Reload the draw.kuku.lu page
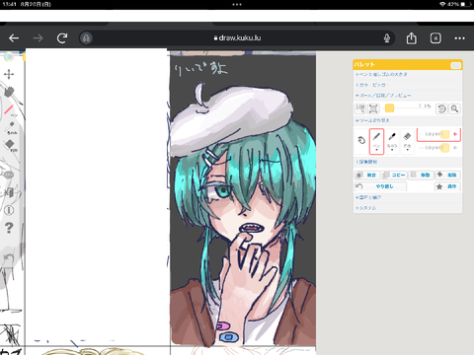 tap(62, 38)
